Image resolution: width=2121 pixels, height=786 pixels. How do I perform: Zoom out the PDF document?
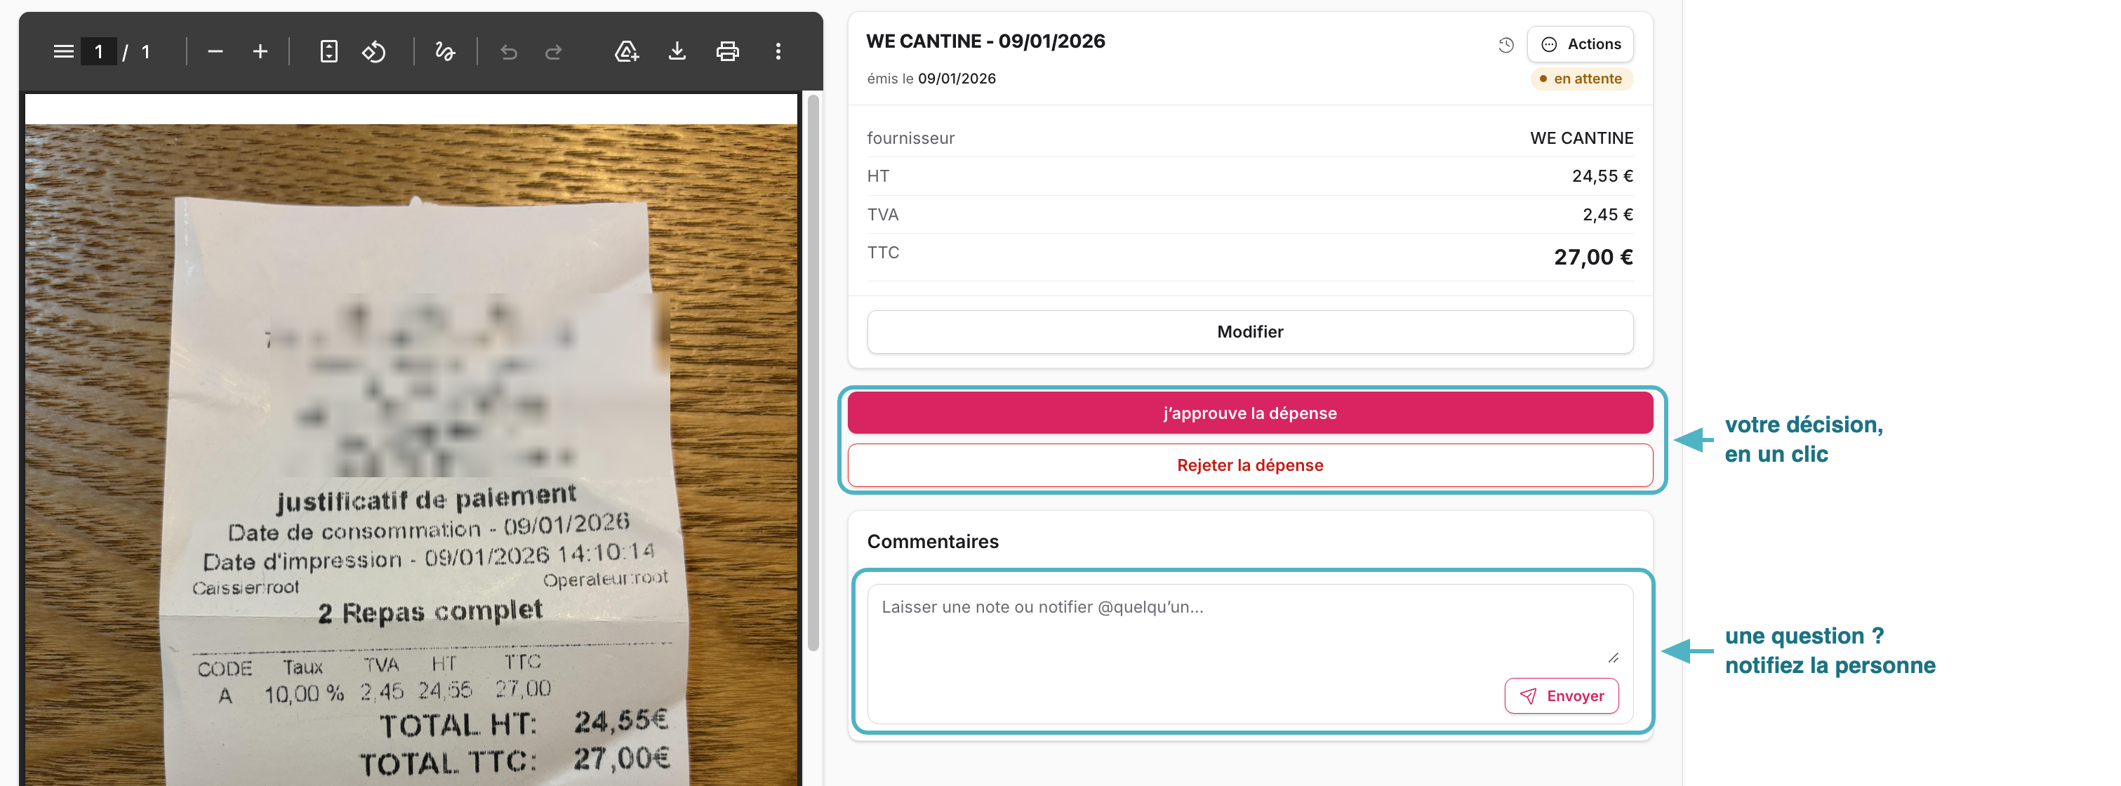(215, 51)
